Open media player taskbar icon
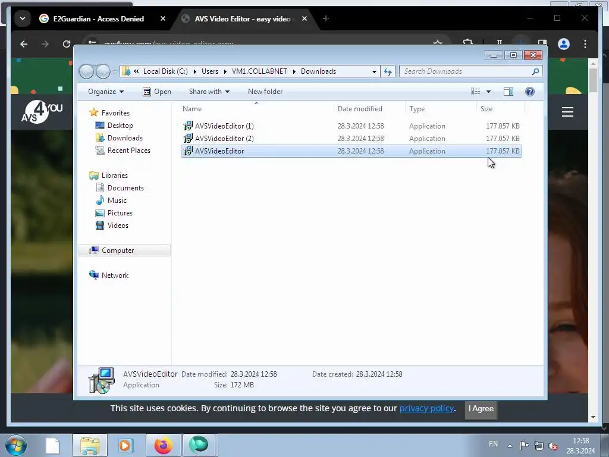The height and width of the screenshot is (457, 609). click(x=125, y=445)
